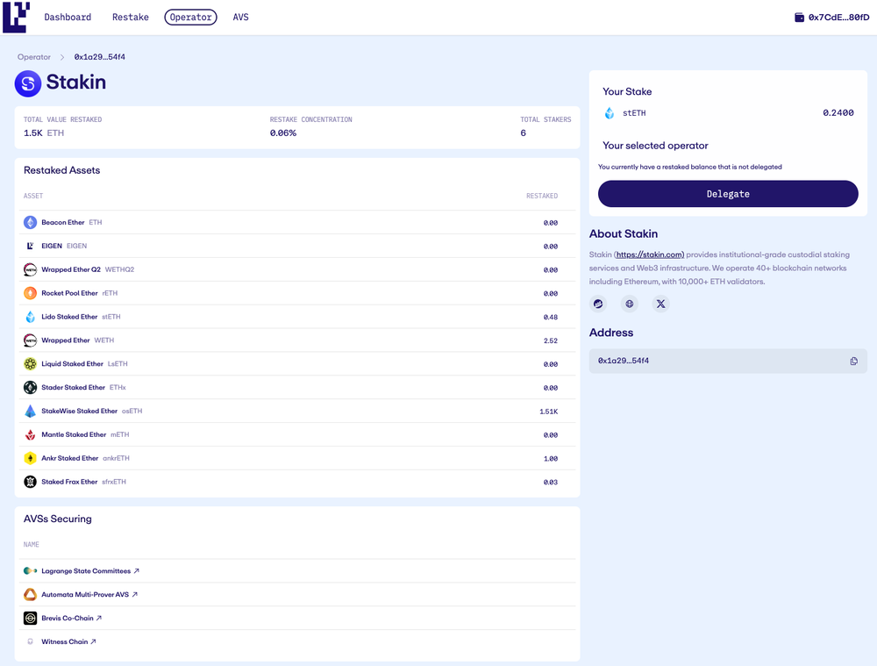The width and height of the screenshot is (877, 666).
Task: Navigate back via Operator breadcrumb
Action: pos(34,57)
